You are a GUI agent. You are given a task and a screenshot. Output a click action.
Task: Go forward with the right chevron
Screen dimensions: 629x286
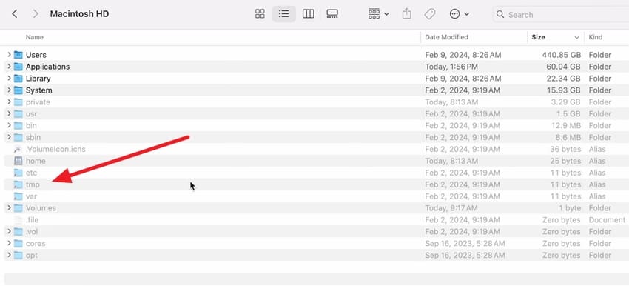click(x=36, y=14)
